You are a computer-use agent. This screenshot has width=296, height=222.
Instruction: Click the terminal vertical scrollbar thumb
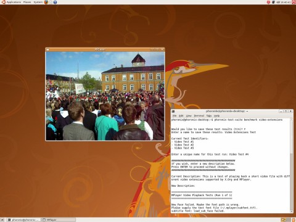pos(291,138)
